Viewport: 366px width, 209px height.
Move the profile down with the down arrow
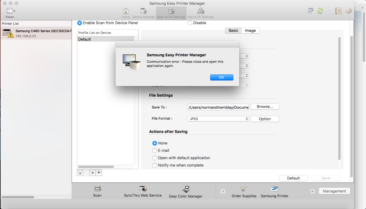pos(99,173)
